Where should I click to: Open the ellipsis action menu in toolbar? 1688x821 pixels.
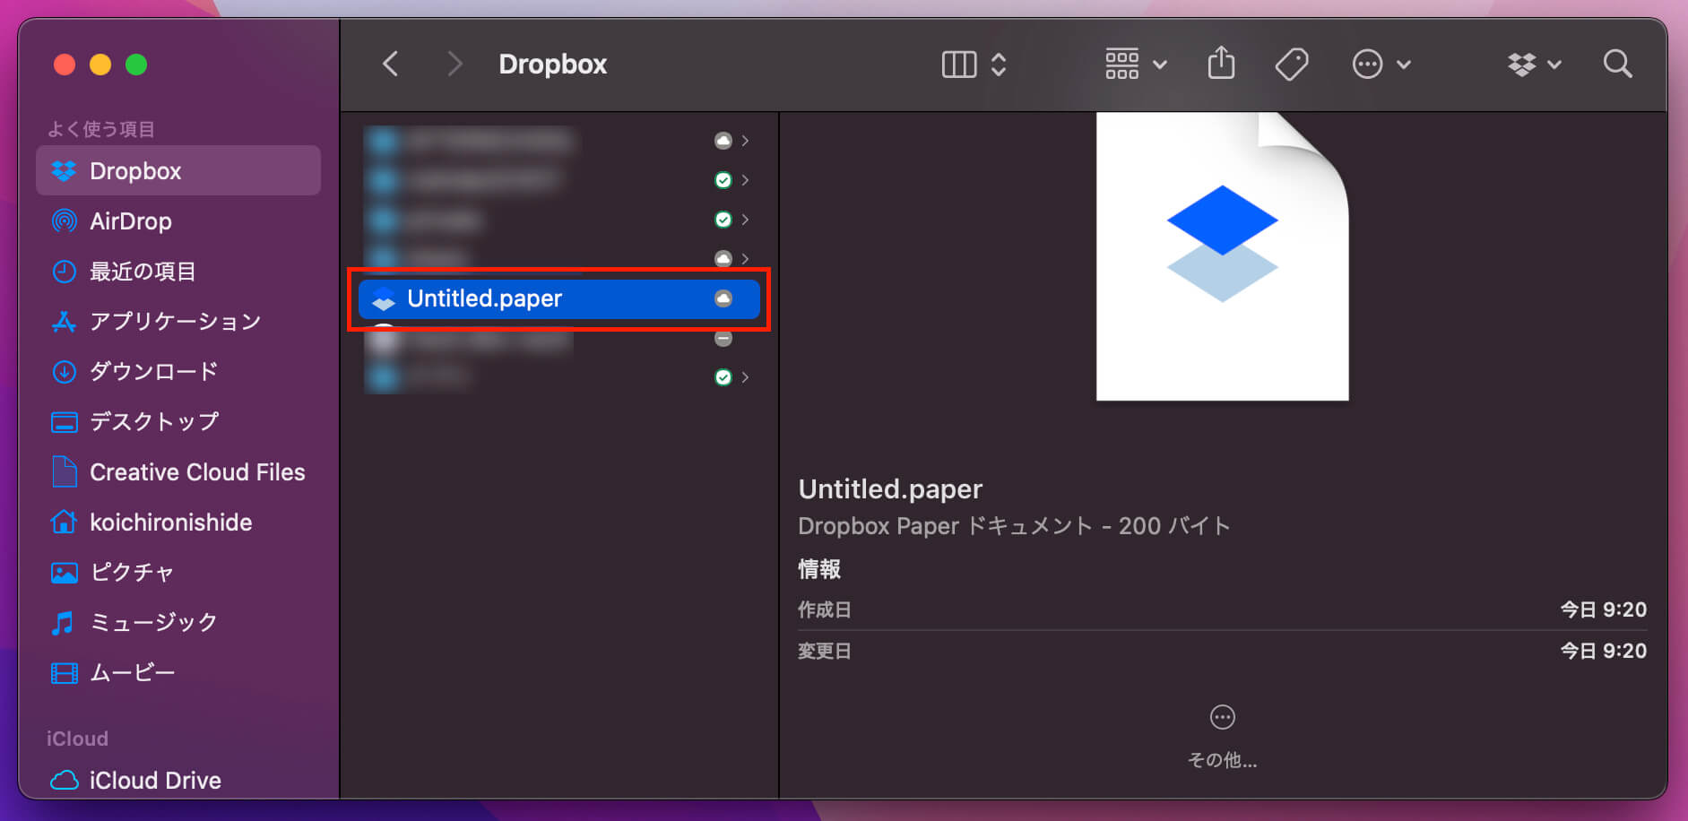click(x=1381, y=65)
